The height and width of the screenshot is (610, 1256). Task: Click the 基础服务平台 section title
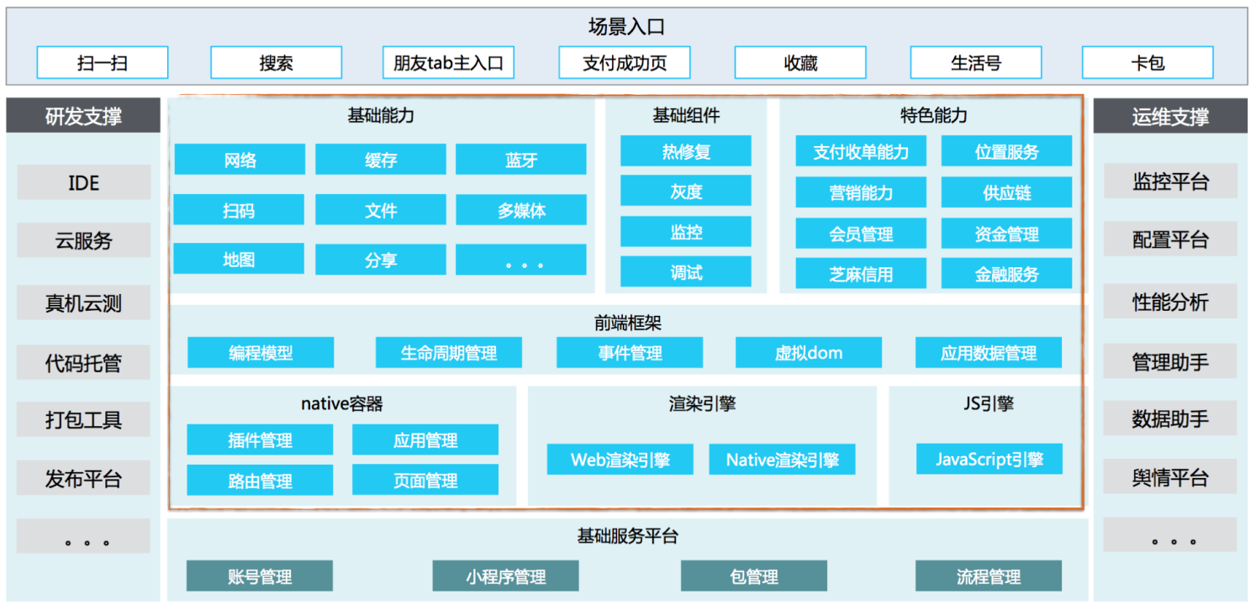click(x=627, y=536)
